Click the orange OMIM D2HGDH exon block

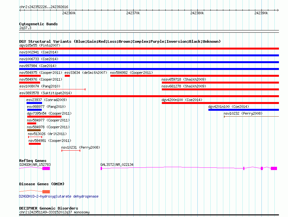[46, 192]
